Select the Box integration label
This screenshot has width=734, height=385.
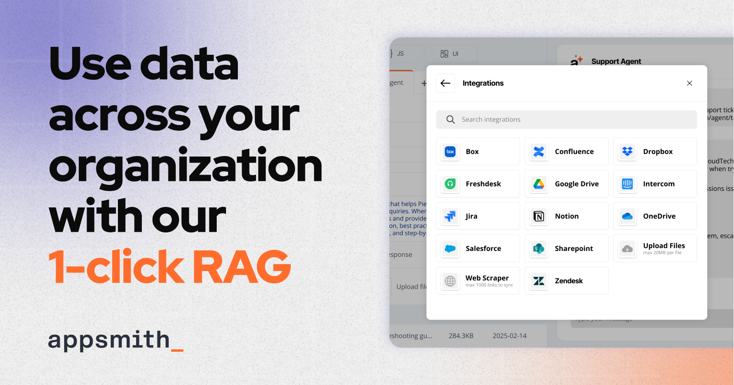click(x=472, y=152)
